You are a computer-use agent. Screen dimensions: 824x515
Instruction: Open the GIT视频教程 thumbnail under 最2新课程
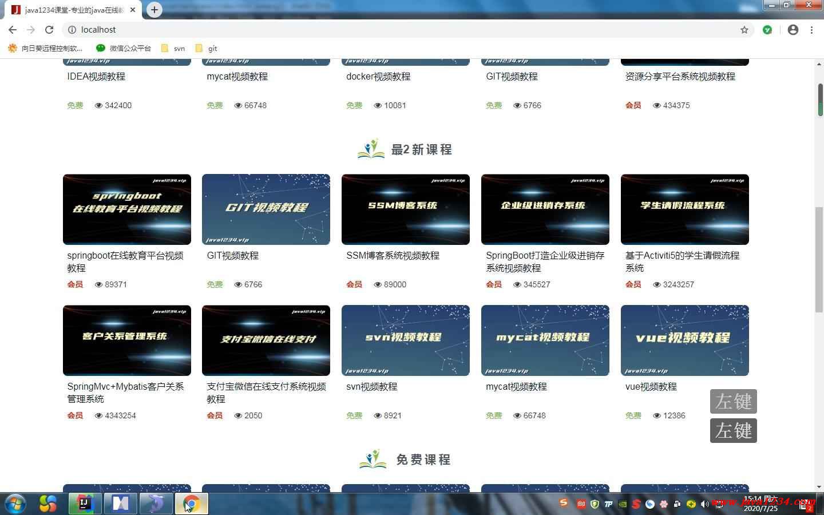pos(266,209)
